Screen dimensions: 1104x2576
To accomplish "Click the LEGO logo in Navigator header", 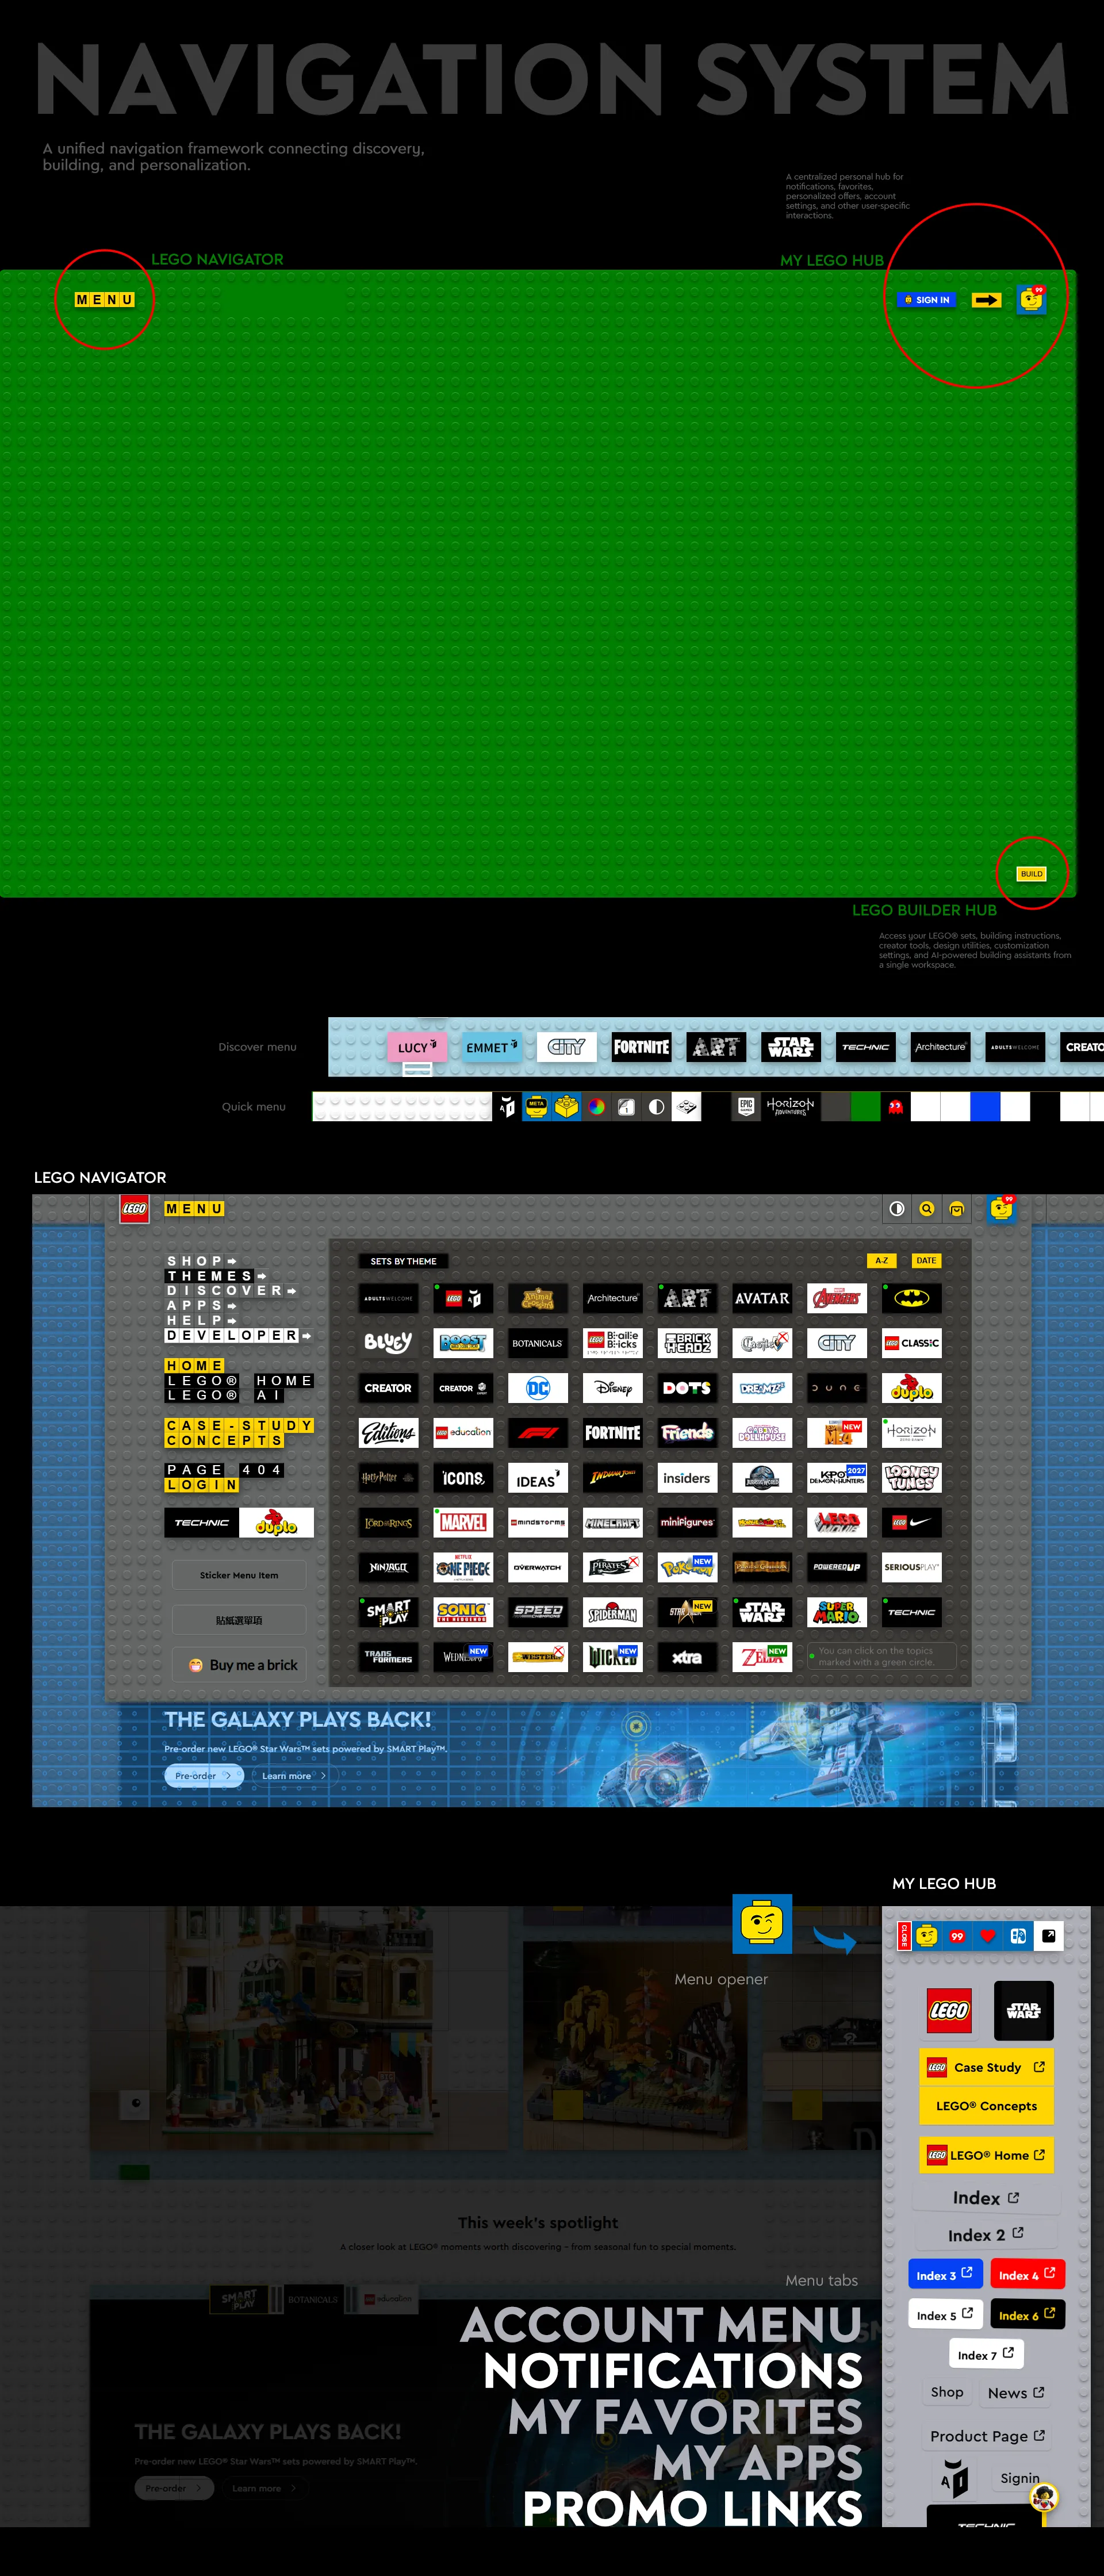I will [134, 1209].
